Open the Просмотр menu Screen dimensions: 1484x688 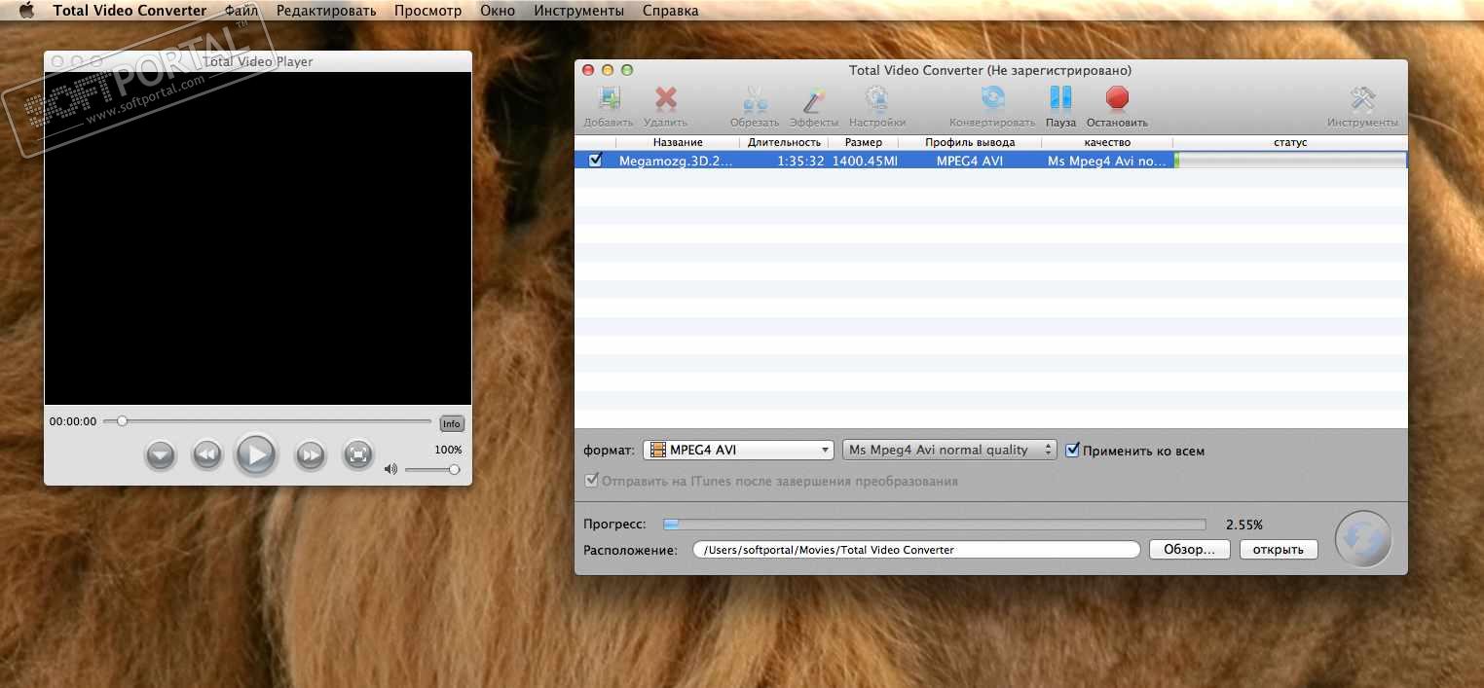pyautogui.click(x=428, y=11)
